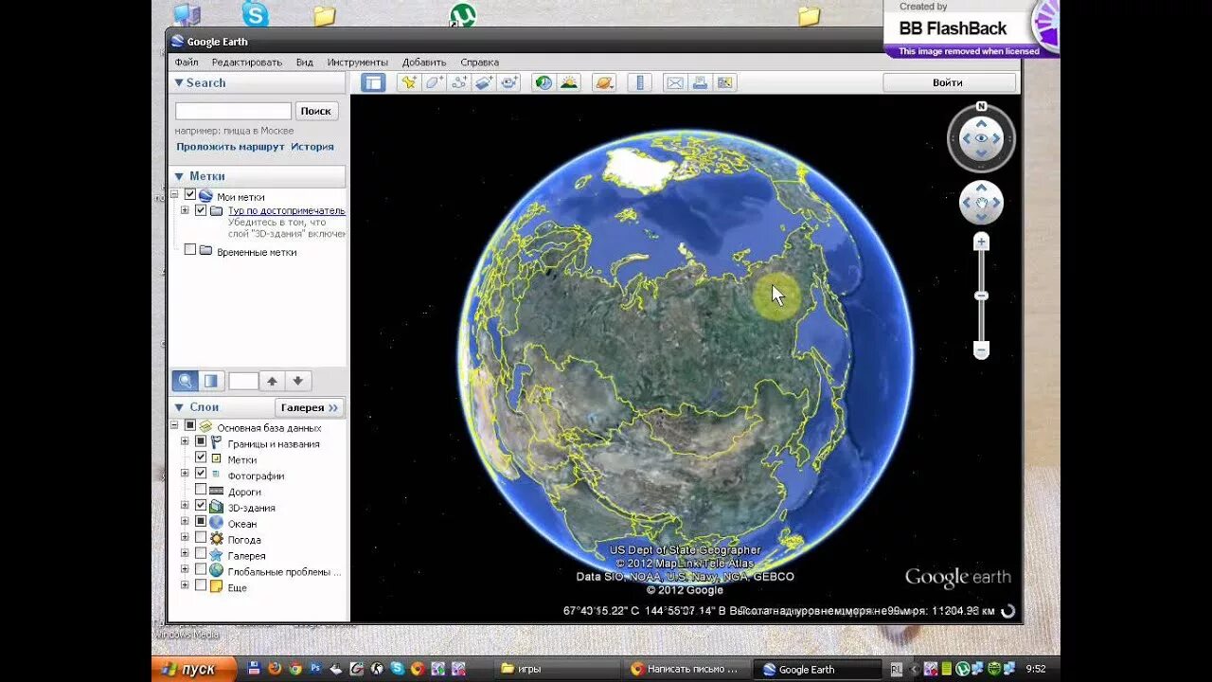Select the Add Path tool

(x=459, y=82)
